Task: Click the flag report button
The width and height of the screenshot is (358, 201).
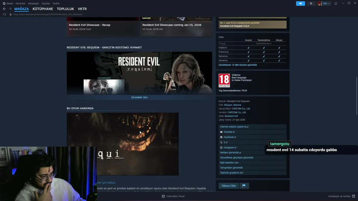Action: (x=244, y=186)
